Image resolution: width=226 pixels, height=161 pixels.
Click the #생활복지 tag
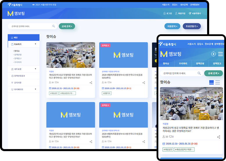[107, 93]
